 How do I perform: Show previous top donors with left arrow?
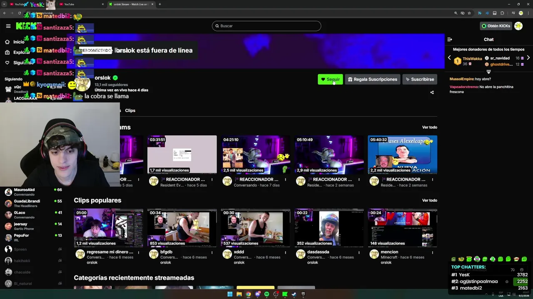click(x=449, y=58)
